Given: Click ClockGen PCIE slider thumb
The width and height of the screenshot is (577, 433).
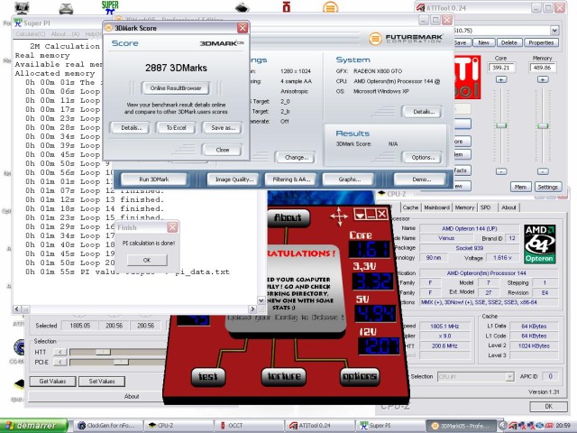Looking at the screenshot, I should 121,362.
